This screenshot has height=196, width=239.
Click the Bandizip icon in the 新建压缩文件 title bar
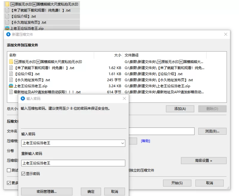click(8, 34)
